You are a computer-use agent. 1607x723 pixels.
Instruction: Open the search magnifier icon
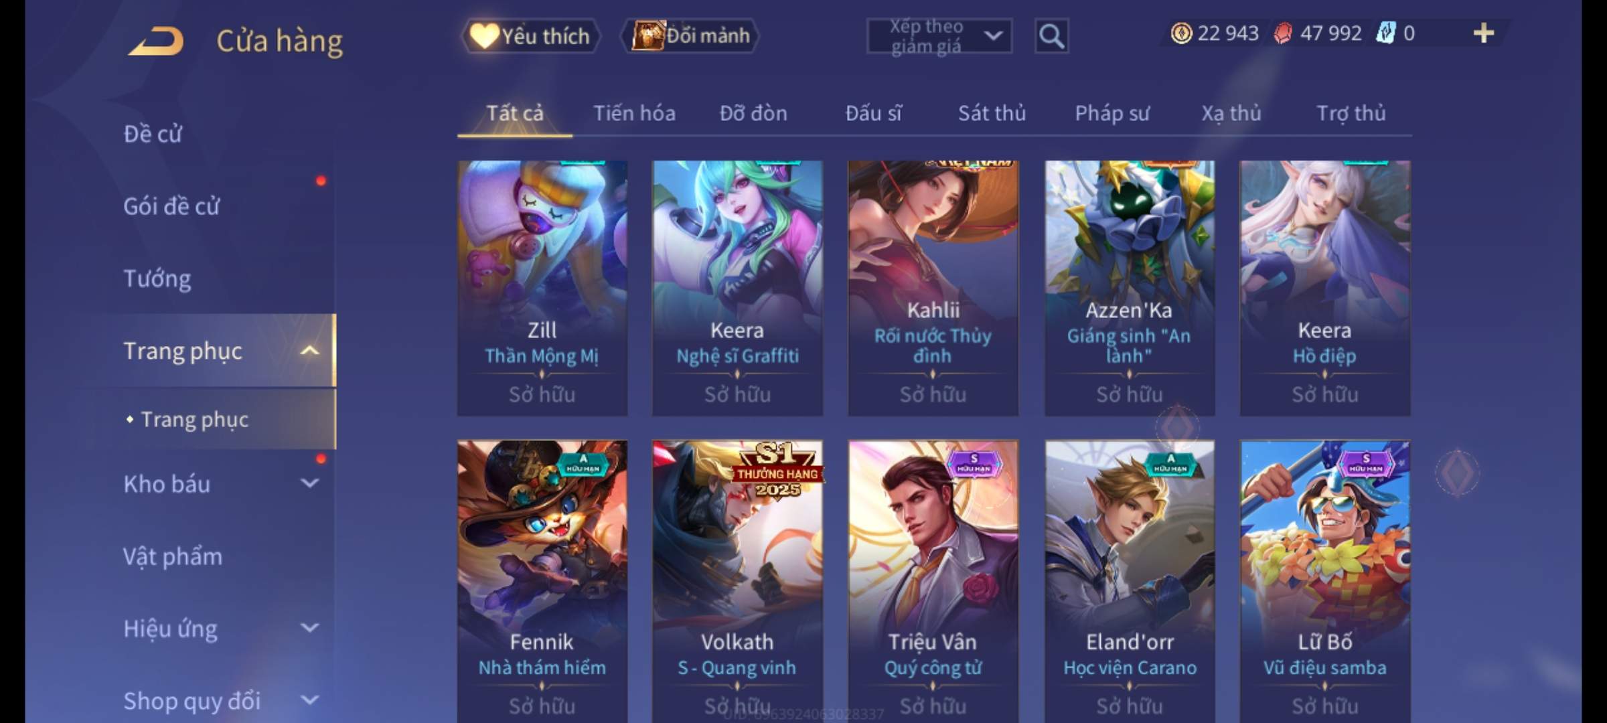tap(1051, 36)
